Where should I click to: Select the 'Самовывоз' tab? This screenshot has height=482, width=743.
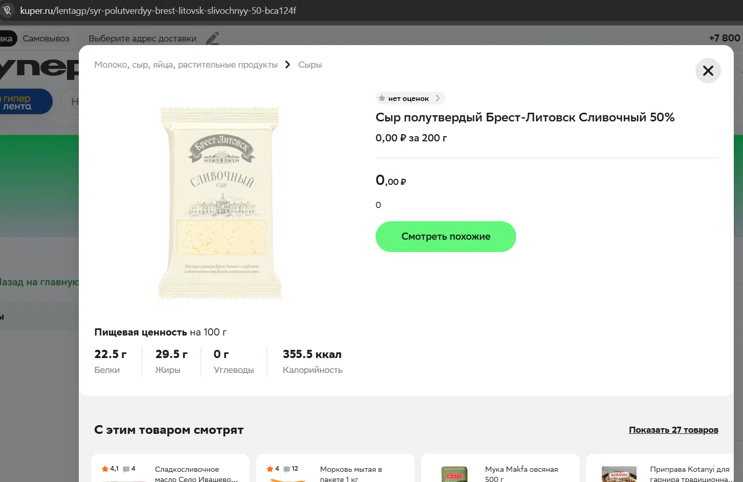tap(46, 38)
